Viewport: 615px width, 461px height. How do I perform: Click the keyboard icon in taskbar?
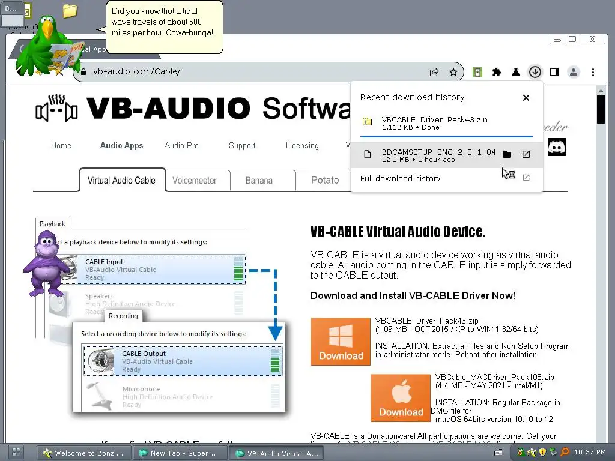coord(498,453)
